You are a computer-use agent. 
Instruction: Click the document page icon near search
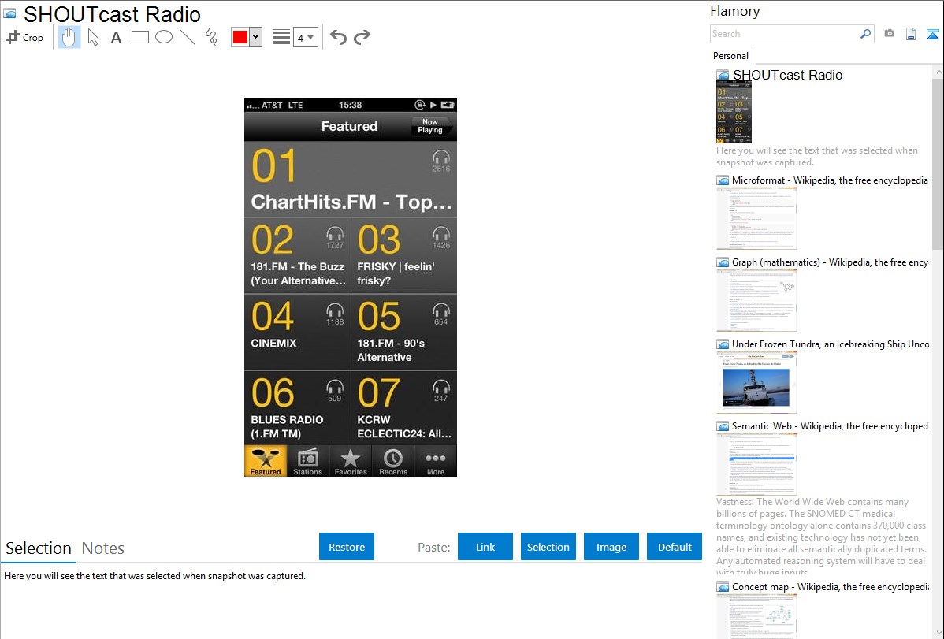pos(911,34)
